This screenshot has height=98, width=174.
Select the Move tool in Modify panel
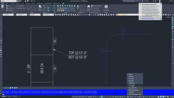point(44,6)
